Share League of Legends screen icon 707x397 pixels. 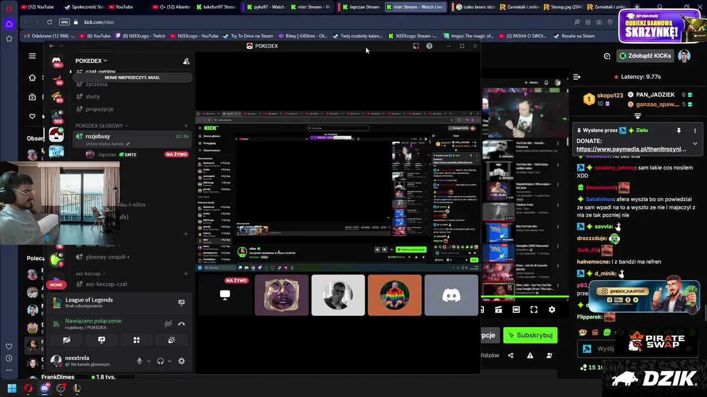tap(181, 303)
